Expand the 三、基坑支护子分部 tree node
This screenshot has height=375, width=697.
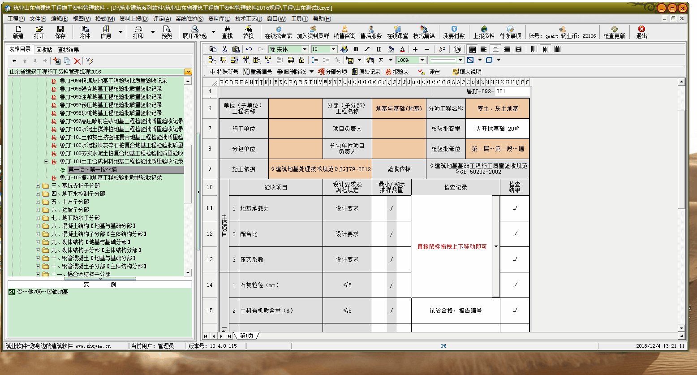[x=38, y=185]
